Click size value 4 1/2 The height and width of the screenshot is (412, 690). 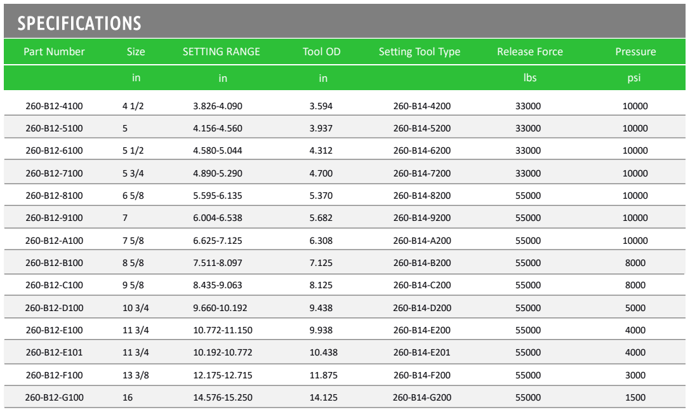133,106
